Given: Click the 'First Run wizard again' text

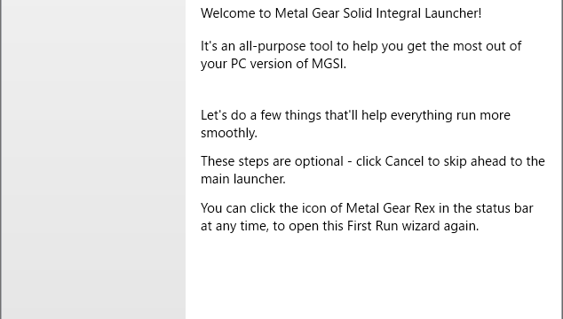Looking at the screenshot, I should tap(411, 226).
